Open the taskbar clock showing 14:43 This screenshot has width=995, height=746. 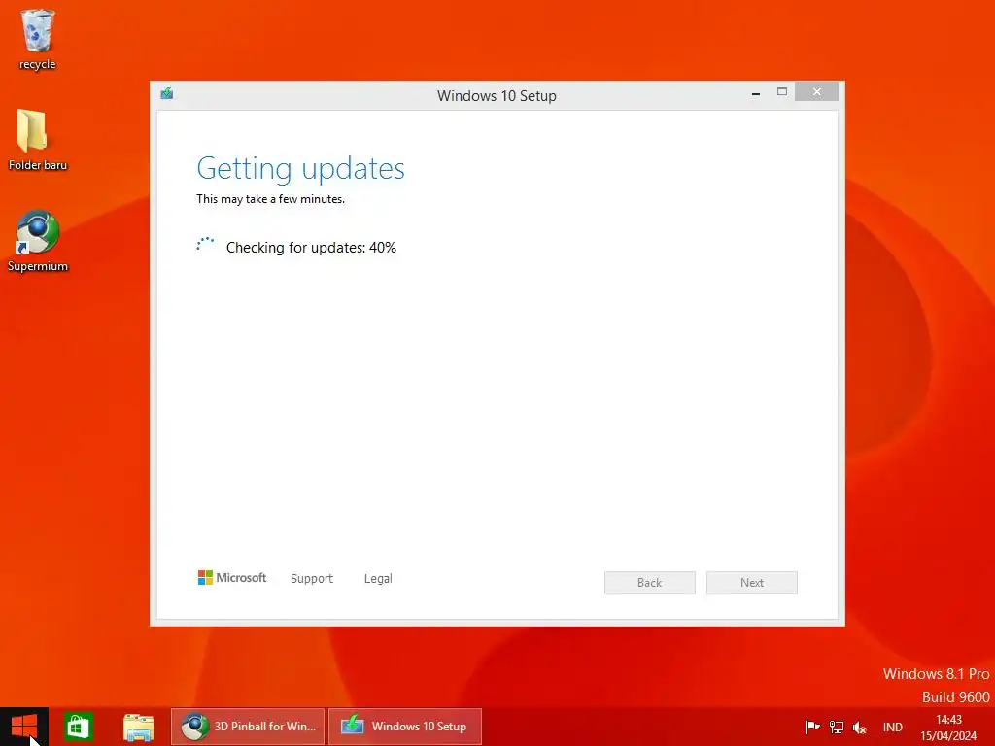tap(948, 728)
